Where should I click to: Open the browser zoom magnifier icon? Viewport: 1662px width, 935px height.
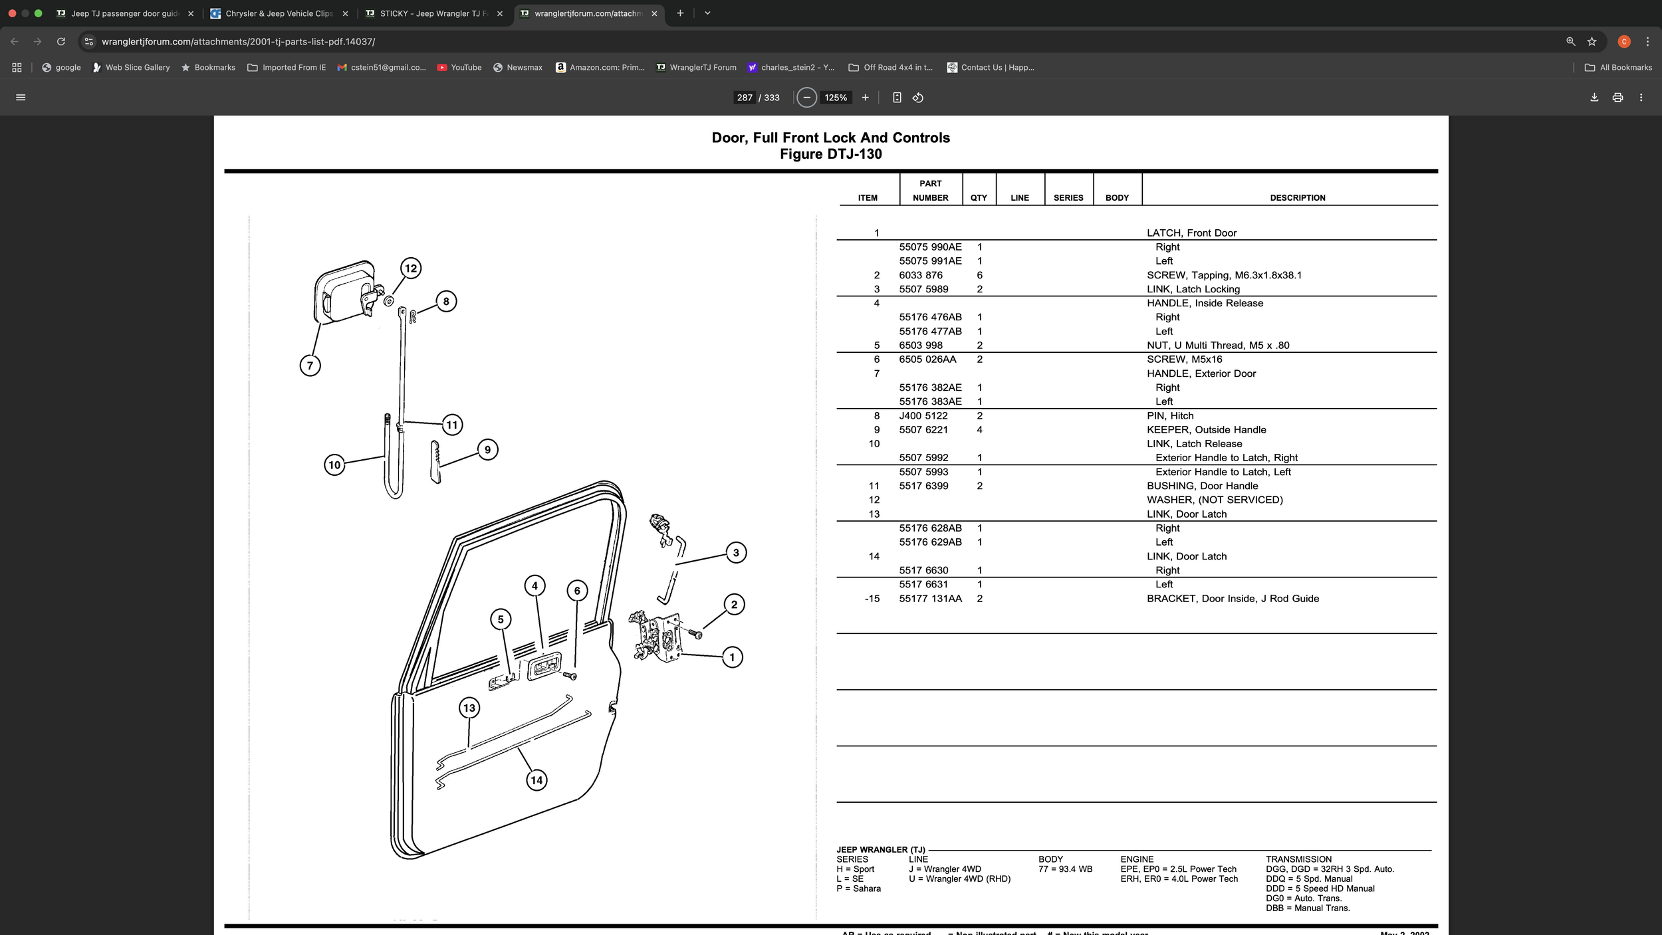(x=1570, y=41)
